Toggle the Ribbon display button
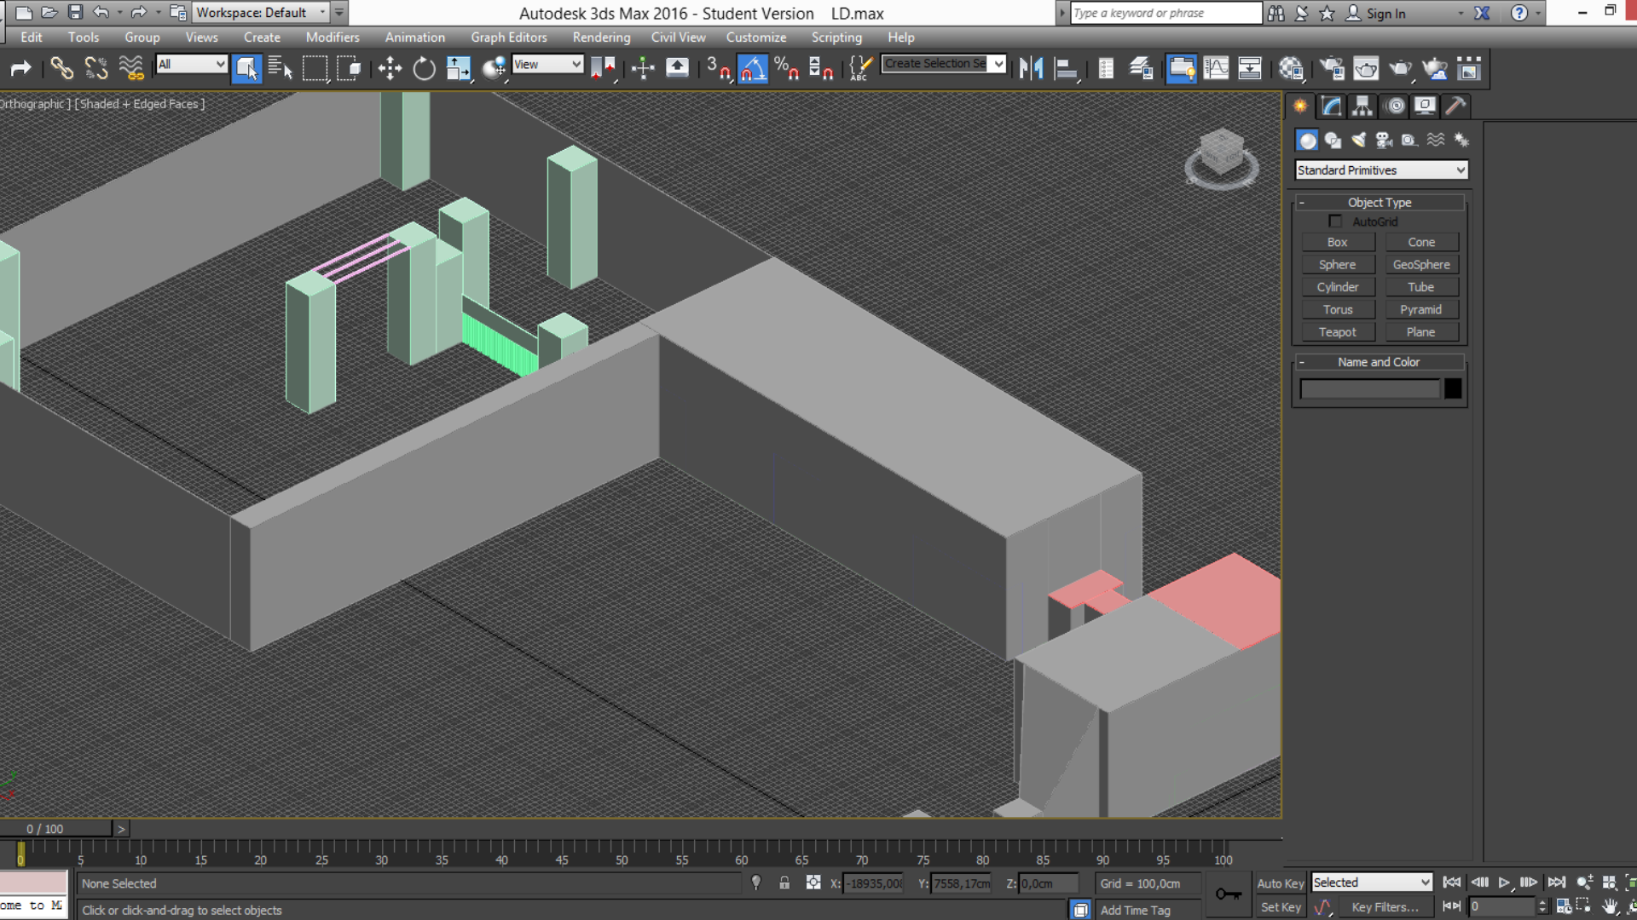This screenshot has height=920, width=1637. pos(1181,68)
